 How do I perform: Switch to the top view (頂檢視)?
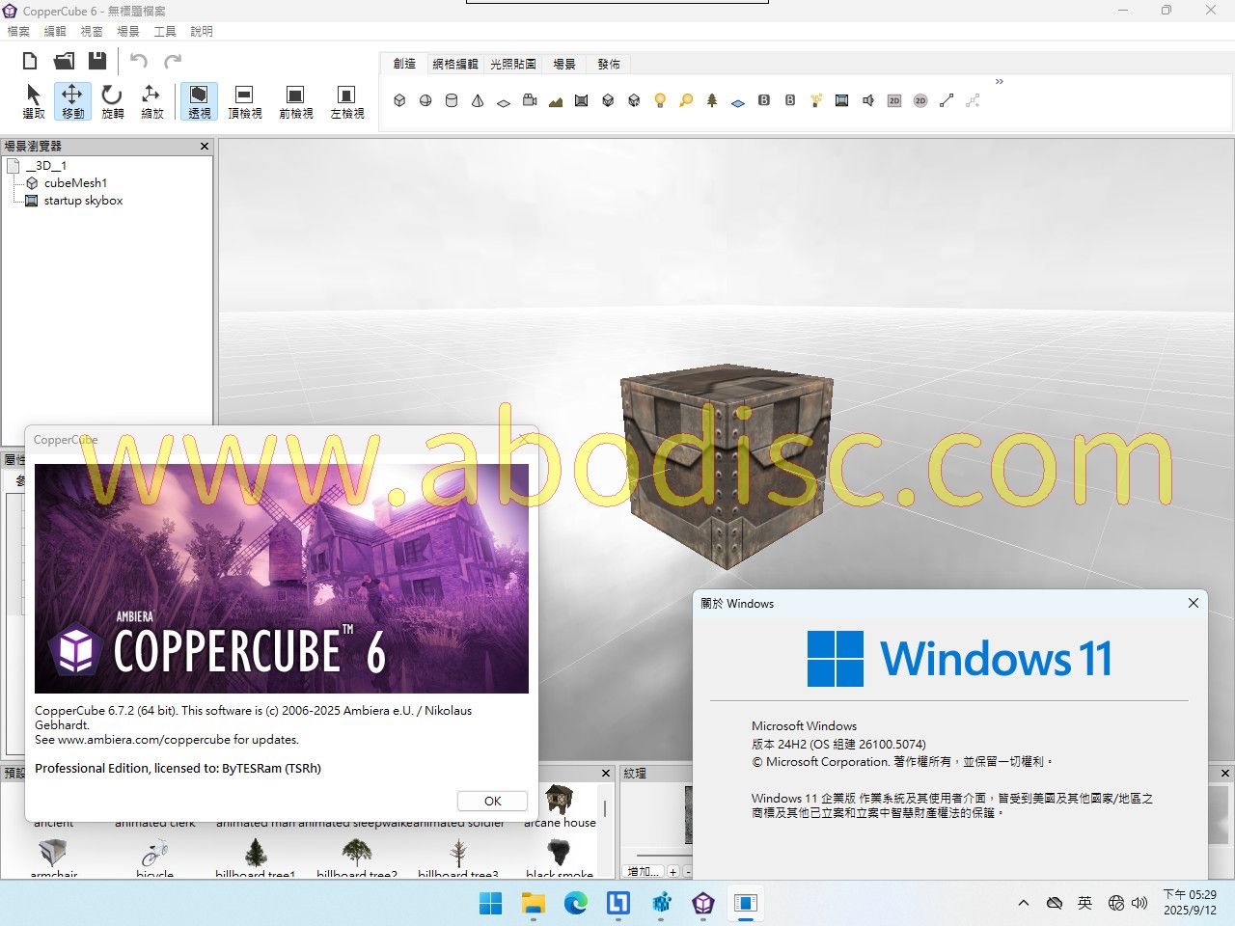point(244,100)
